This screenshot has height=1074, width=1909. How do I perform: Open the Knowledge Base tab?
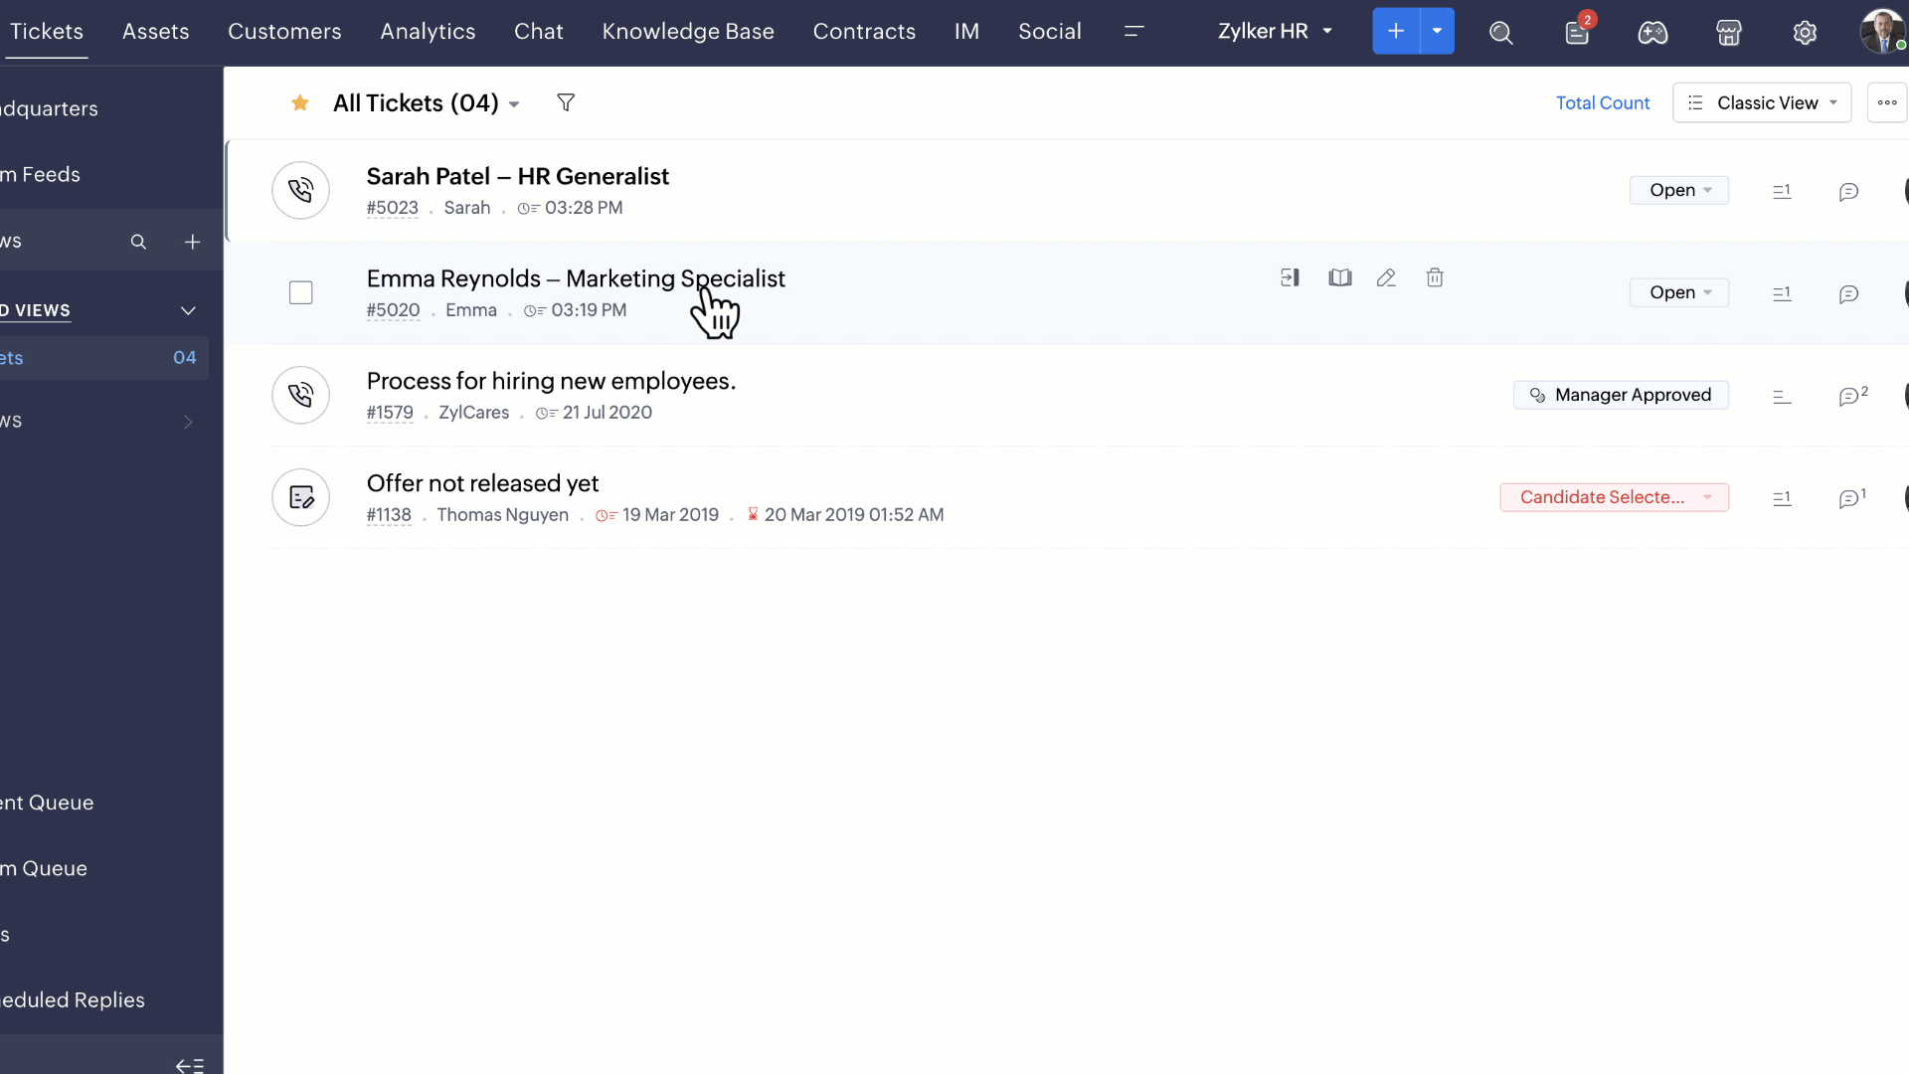(x=687, y=32)
